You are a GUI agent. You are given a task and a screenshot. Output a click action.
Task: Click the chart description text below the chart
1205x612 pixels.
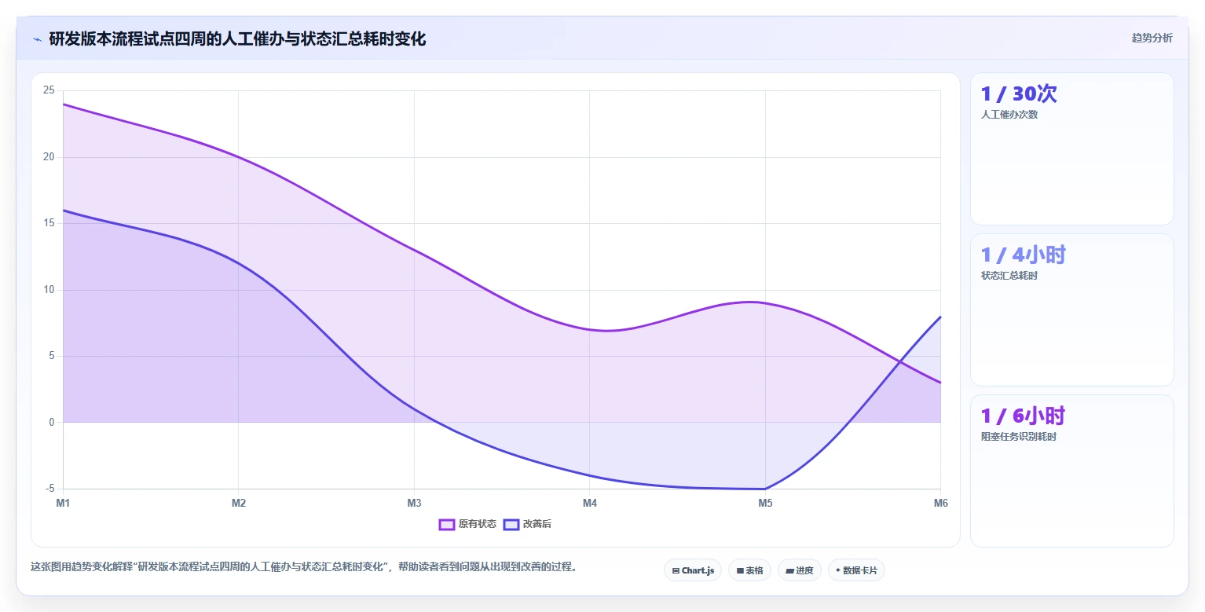pos(305,566)
